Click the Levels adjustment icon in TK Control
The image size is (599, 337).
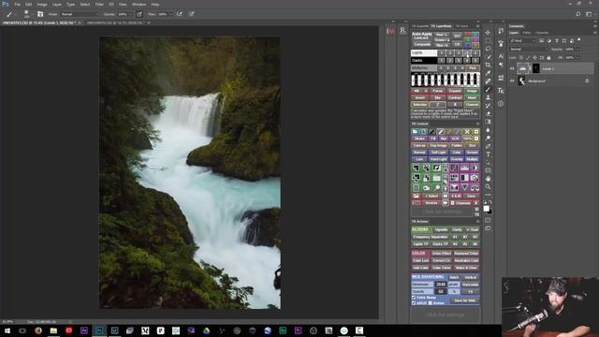(x=464, y=168)
